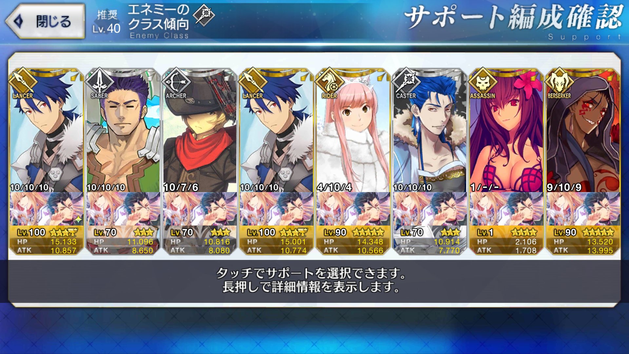Click the Enemy Class エネミーのクラス傾向 label
Viewport: 629px width, 354px height.
coord(159,22)
